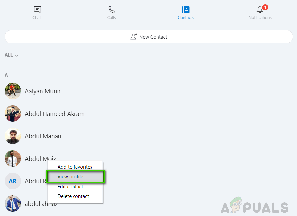The height and width of the screenshot is (216, 297).
Task: Click Abdul Moiz's avatar picture
Action: (13, 159)
